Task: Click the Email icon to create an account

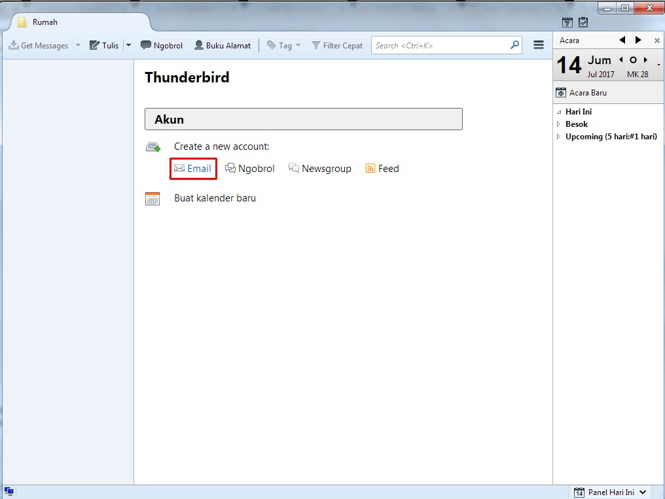Action: point(181,168)
